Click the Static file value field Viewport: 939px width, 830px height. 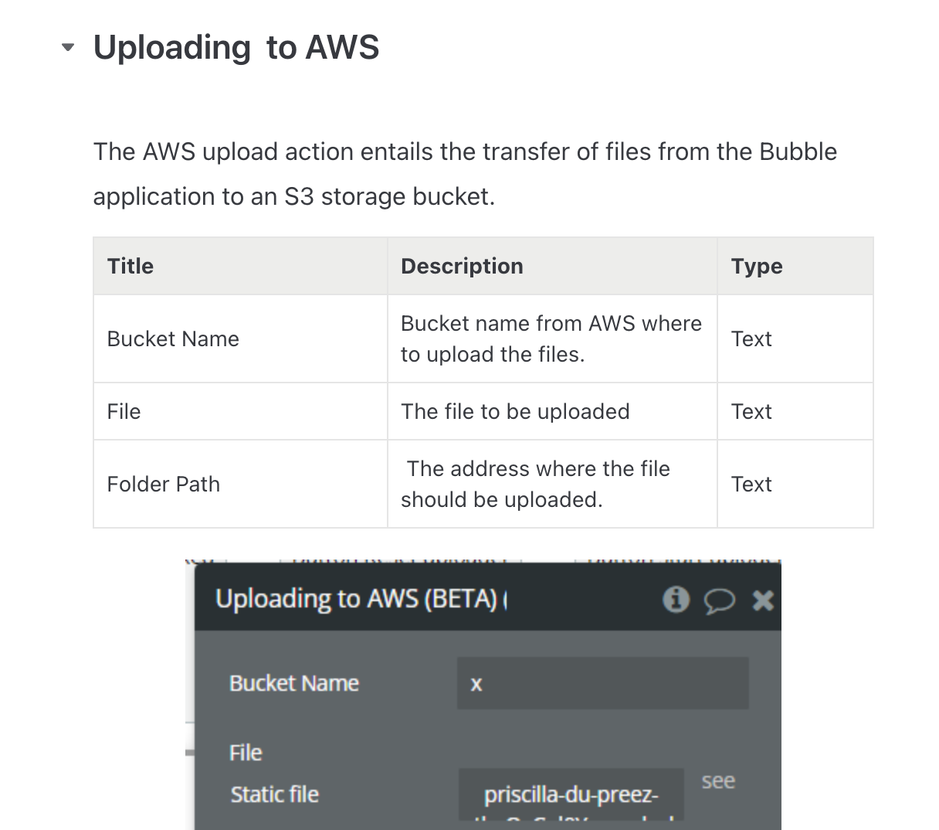571,794
